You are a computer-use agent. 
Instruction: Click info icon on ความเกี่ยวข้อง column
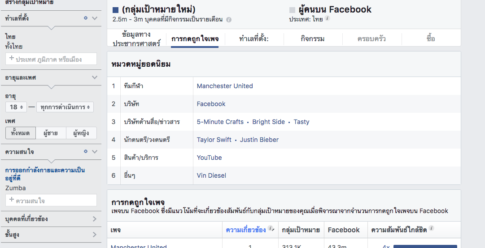tap(270, 228)
